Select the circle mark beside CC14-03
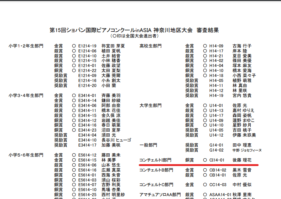281x199 pixels. 205,185
